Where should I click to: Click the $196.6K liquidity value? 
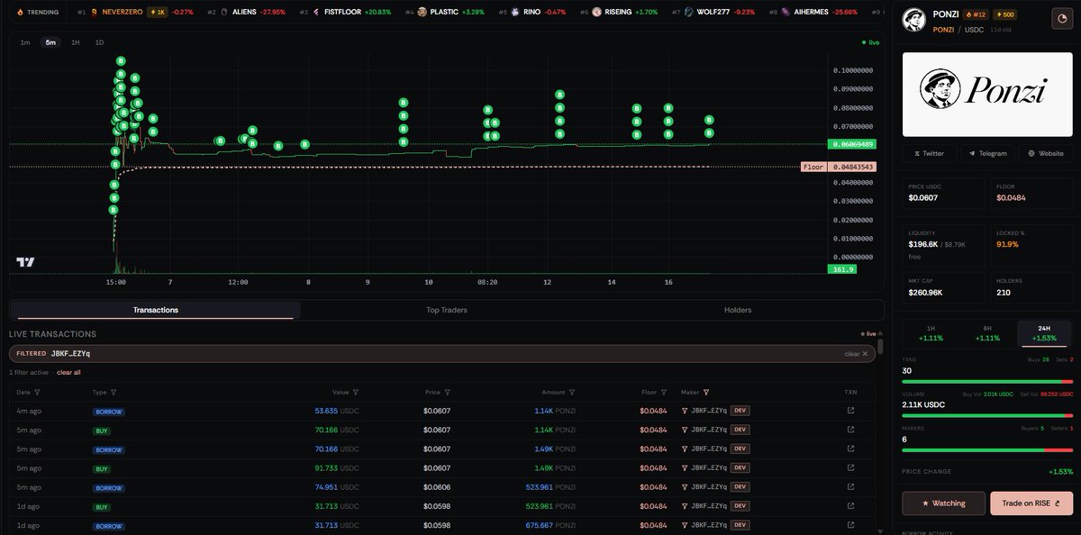point(923,244)
